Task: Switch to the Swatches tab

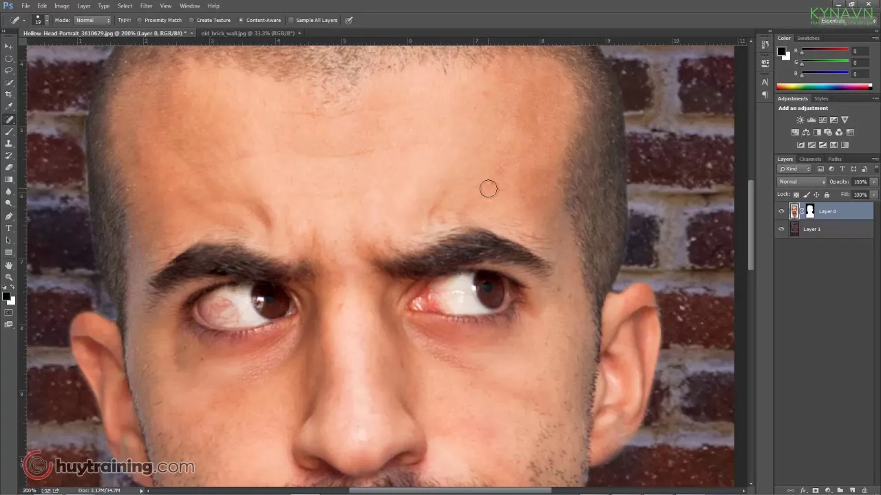Action: (808, 38)
